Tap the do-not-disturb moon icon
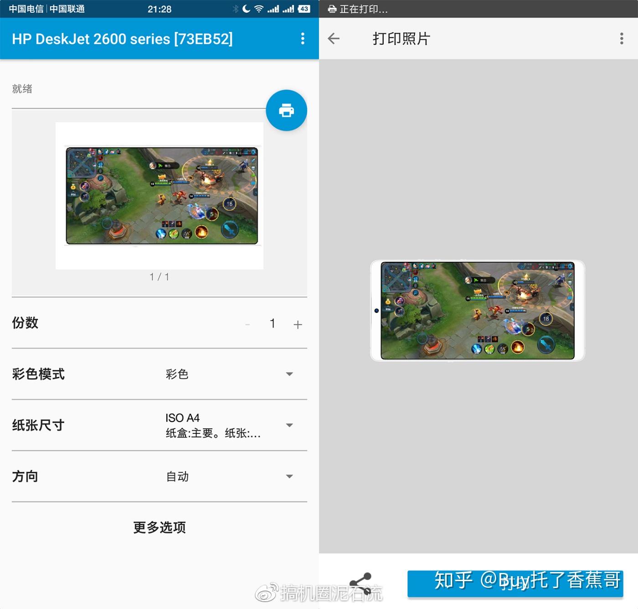This screenshot has width=638, height=609. 247,9
